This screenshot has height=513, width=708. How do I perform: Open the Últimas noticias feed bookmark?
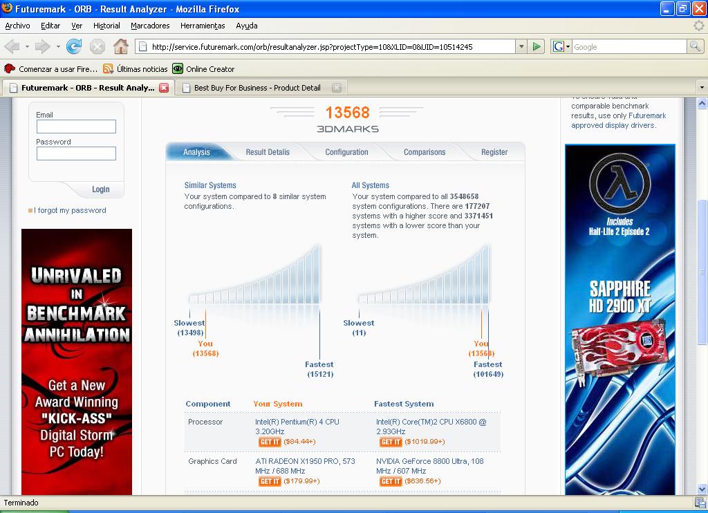[x=135, y=69]
